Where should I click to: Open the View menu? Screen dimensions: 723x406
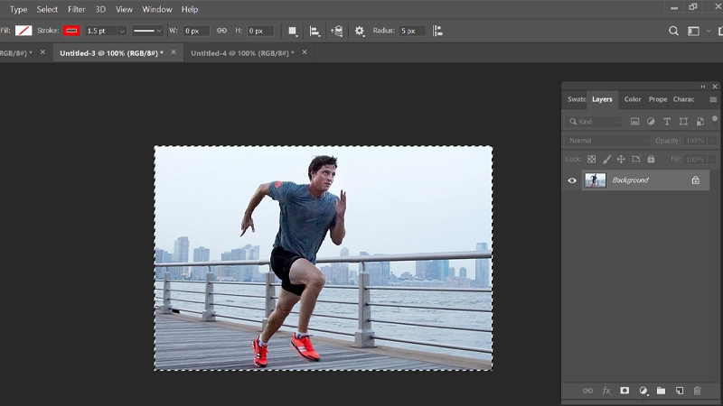(x=124, y=9)
